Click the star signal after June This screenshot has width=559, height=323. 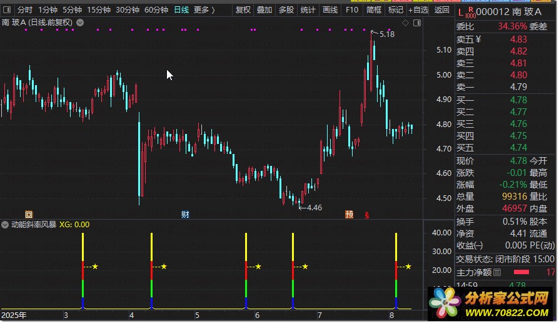pos(305,267)
